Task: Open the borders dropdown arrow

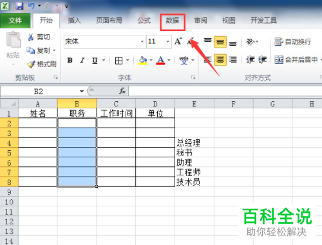Action: click(128, 60)
